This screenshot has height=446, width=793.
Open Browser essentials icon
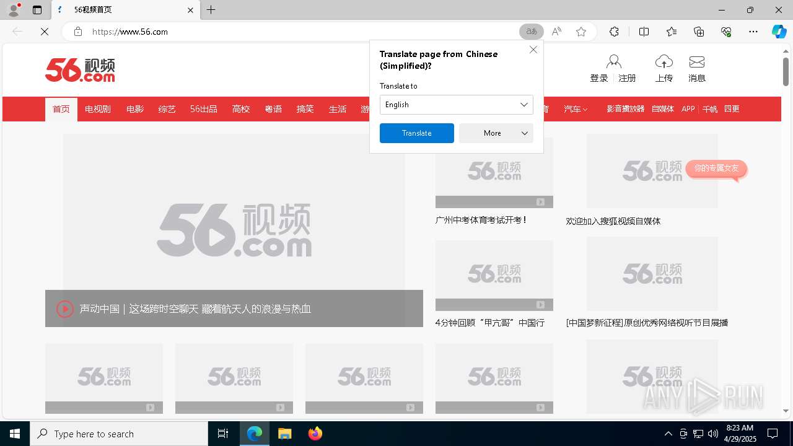726,32
